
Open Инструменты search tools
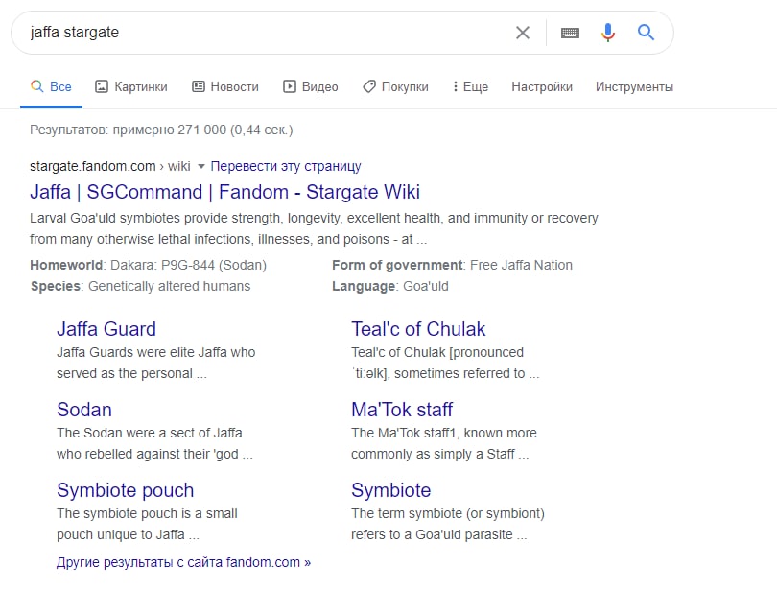(634, 86)
